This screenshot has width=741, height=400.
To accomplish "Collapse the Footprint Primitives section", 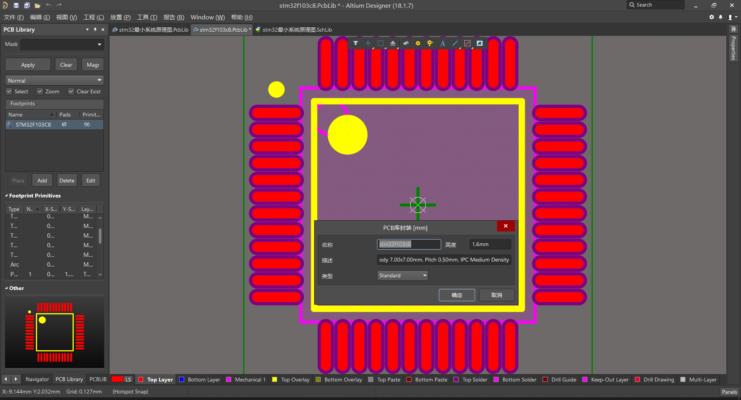I will 6,196.
